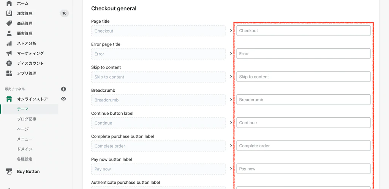Click the Customers person icon
Screen dimensions: 389x189
9,33
